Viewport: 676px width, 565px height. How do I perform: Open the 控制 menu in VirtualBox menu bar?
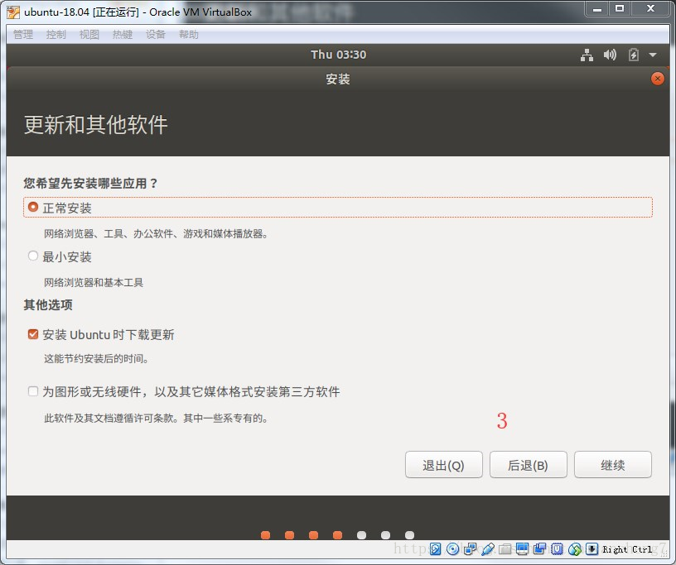pos(55,34)
